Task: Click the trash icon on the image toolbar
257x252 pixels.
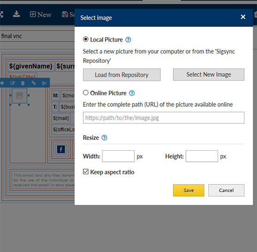Action: pos(23,83)
